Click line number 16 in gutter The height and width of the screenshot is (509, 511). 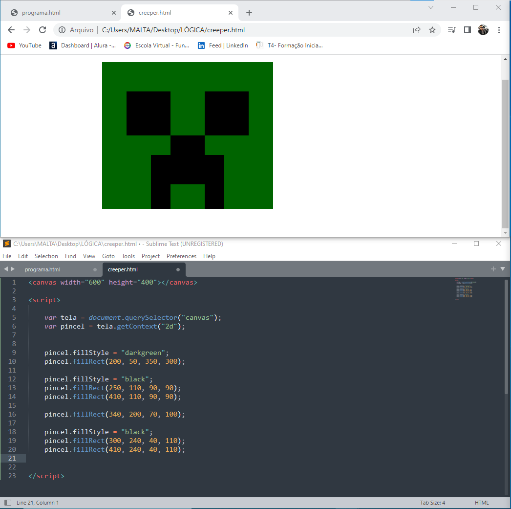(x=12, y=414)
